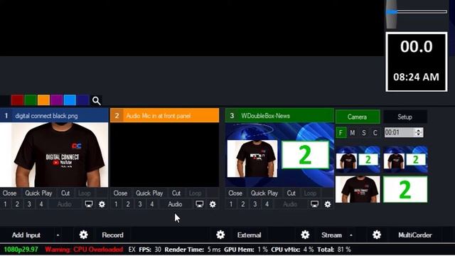Viewport: 455px width, 256px height.
Task: Select the red color category swatch
Action: point(17,100)
